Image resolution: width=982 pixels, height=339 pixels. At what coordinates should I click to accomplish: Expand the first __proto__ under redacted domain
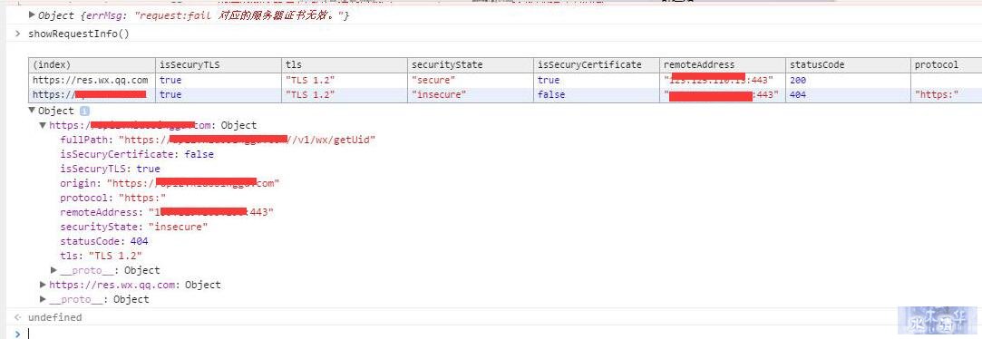tap(53, 270)
